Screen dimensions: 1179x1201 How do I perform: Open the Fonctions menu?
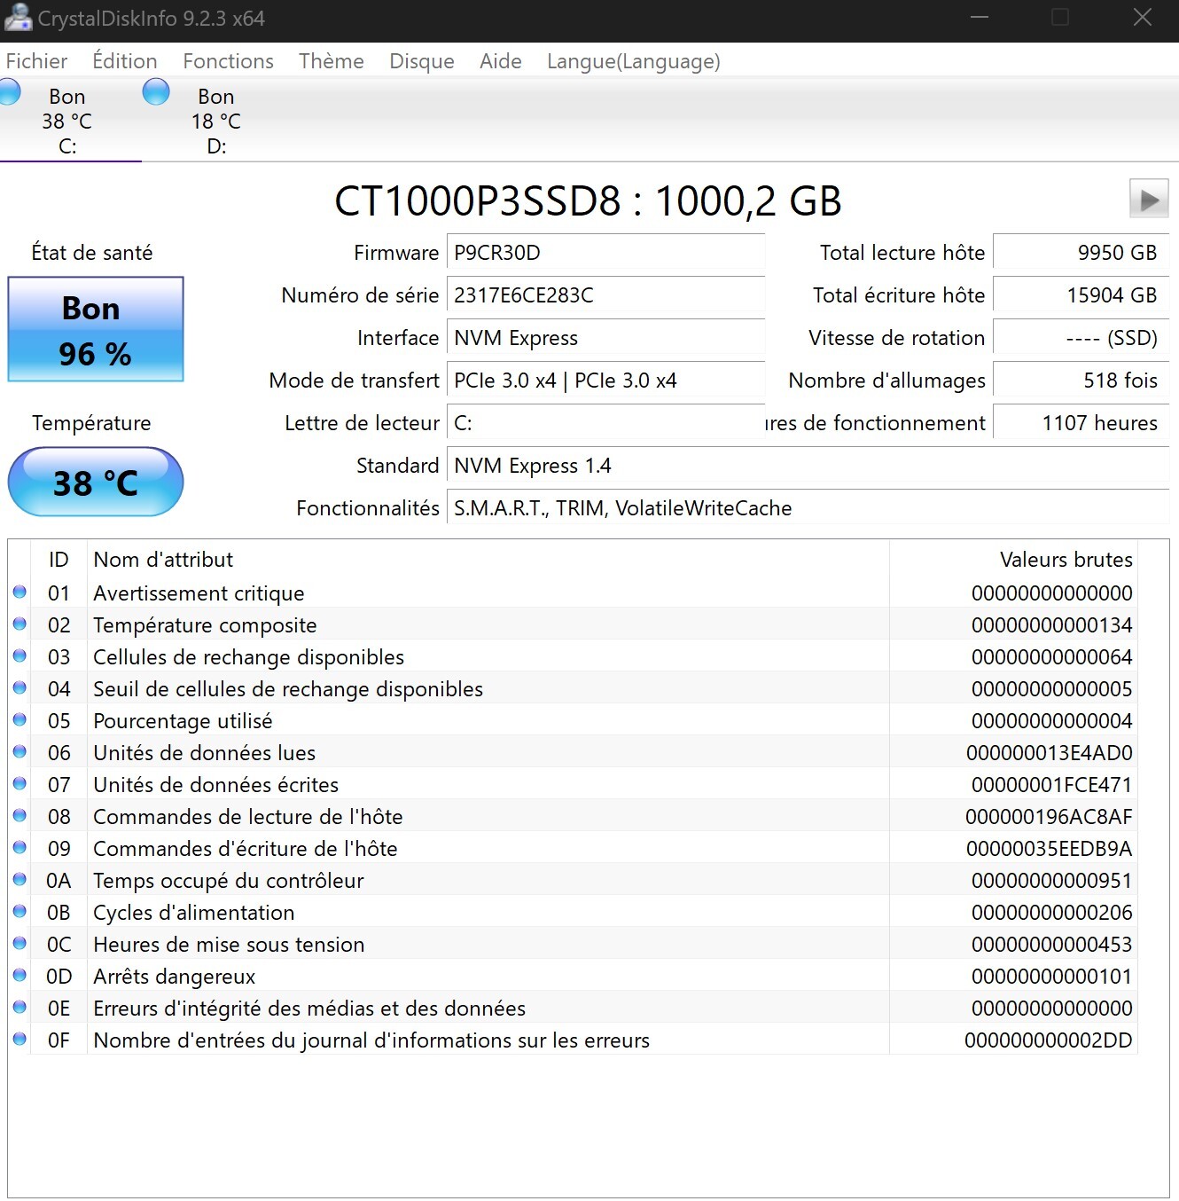228,61
